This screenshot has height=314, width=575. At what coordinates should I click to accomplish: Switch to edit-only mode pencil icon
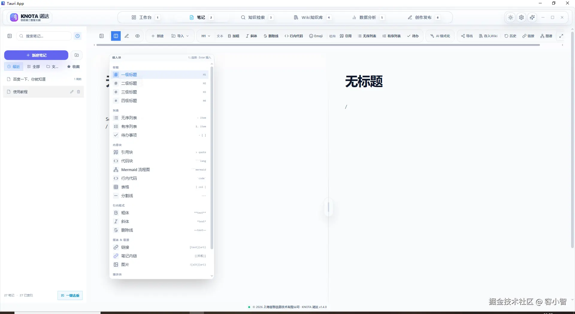(x=127, y=36)
